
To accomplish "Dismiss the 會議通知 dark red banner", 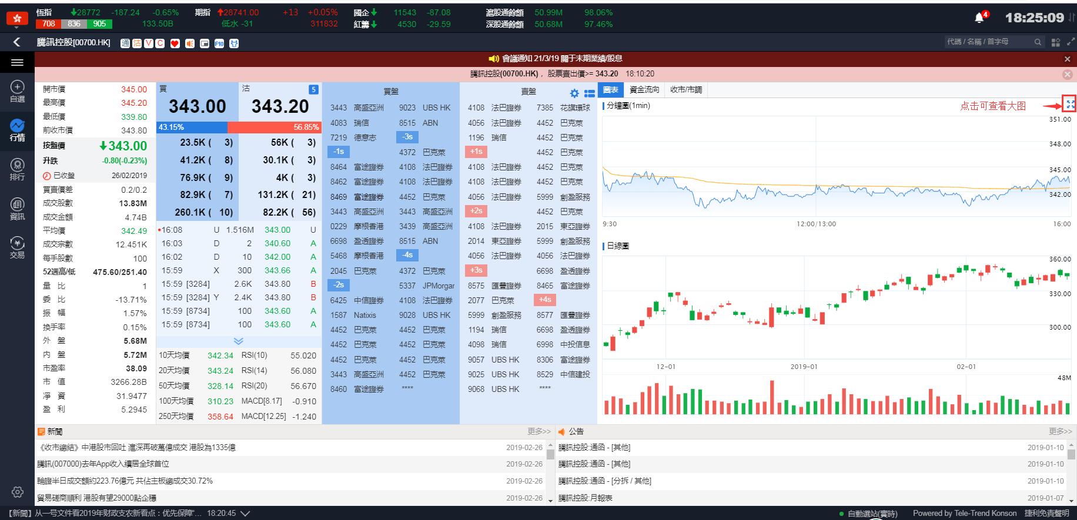I will tap(1068, 59).
